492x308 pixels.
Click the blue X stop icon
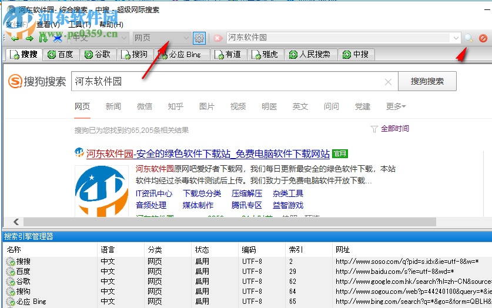(x=58, y=39)
